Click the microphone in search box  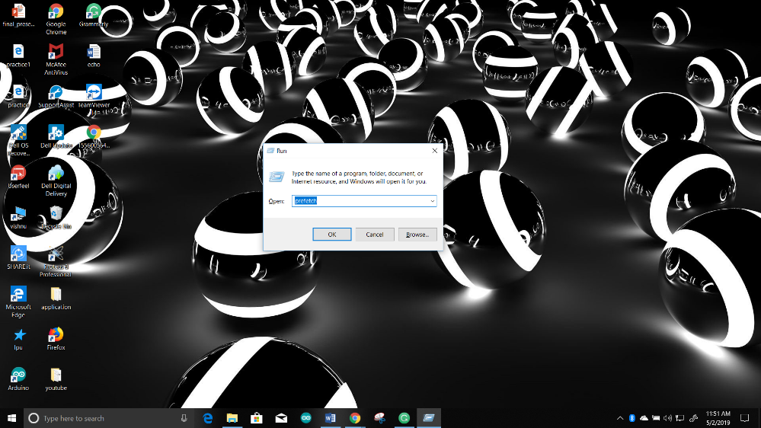click(184, 418)
